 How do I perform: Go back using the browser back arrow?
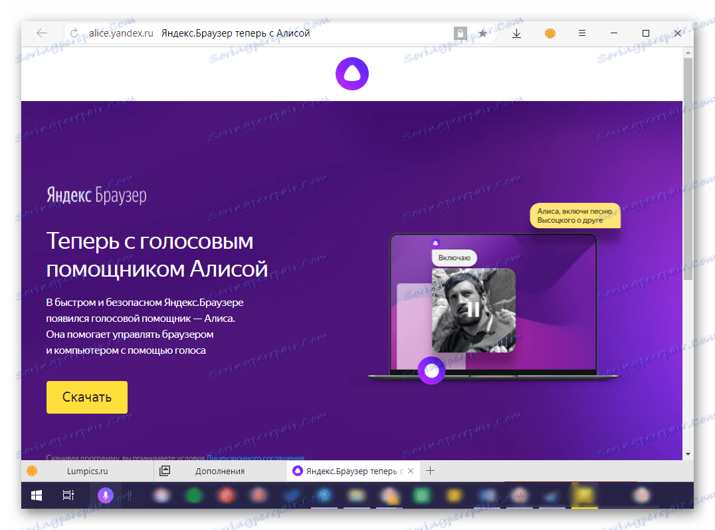pyautogui.click(x=42, y=33)
